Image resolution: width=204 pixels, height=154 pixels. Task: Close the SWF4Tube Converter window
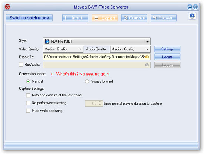coord(195,7)
